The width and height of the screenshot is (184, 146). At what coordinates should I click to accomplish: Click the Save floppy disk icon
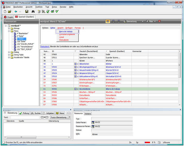click(27, 12)
